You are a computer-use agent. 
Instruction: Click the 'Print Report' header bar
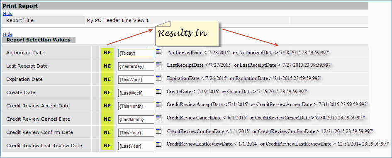click(185, 6)
